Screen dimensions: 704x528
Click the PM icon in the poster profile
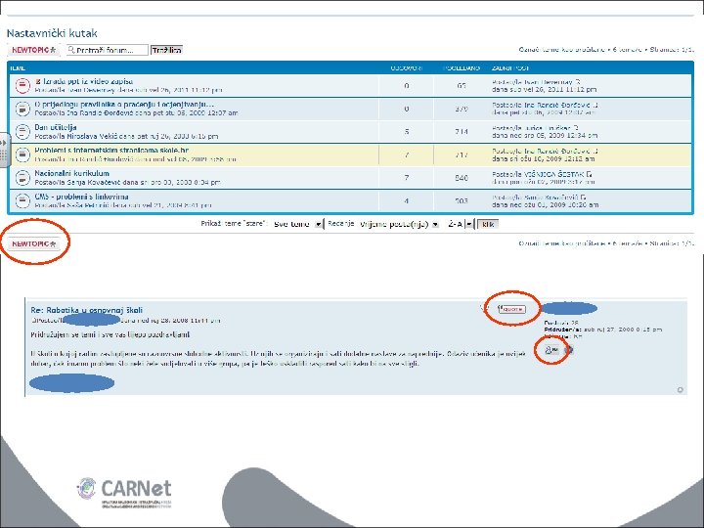pyautogui.click(x=551, y=350)
